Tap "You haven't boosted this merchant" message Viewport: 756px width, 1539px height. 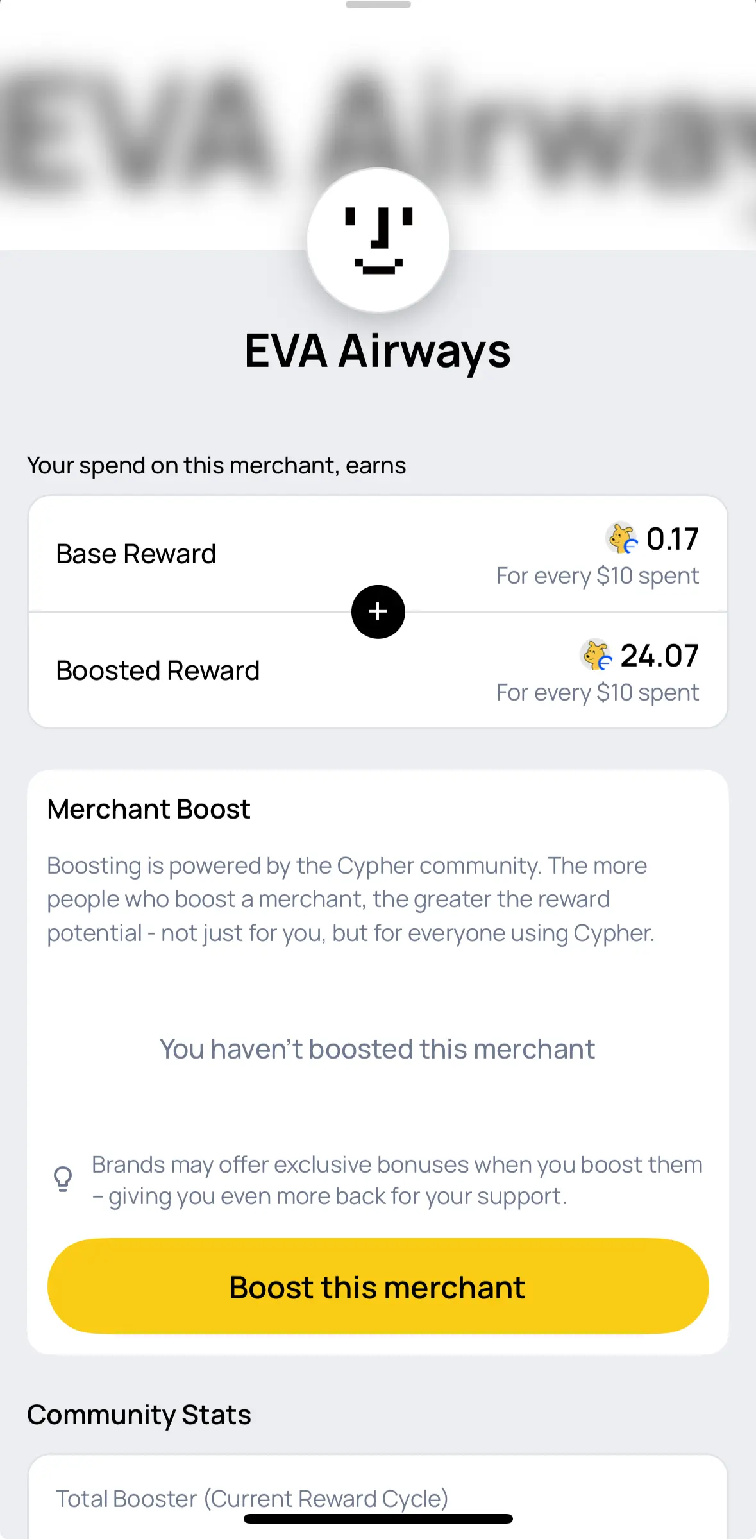click(x=378, y=1050)
